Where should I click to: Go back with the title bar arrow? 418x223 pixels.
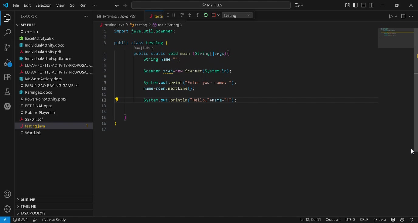(117, 5)
